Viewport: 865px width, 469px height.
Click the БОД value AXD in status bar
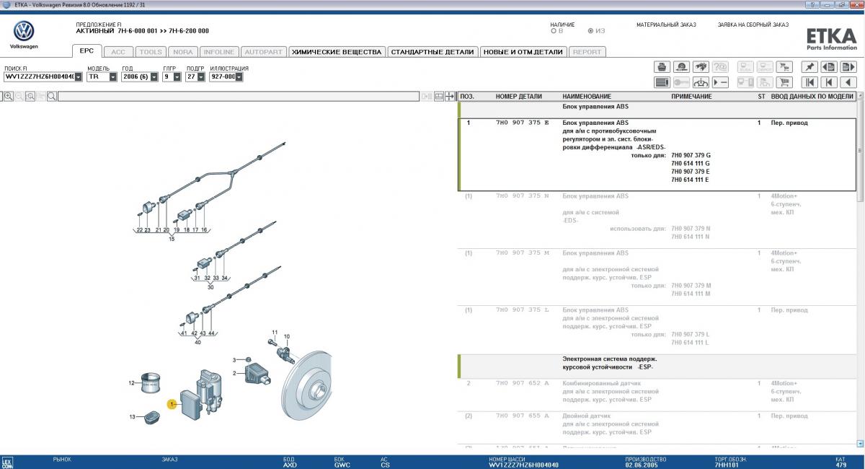pyautogui.click(x=290, y=465)
